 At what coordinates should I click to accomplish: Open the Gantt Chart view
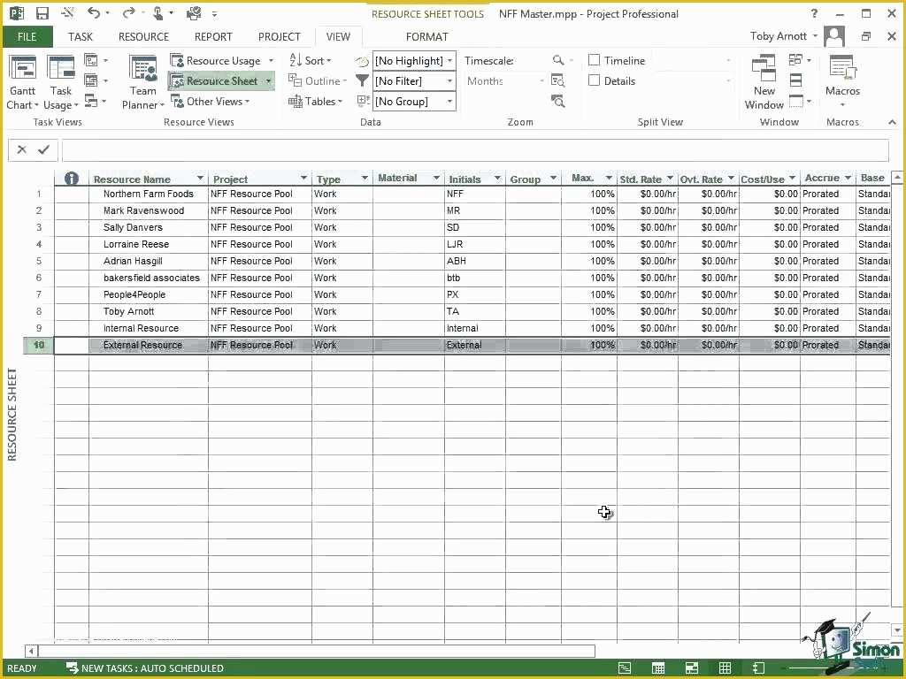22,82
